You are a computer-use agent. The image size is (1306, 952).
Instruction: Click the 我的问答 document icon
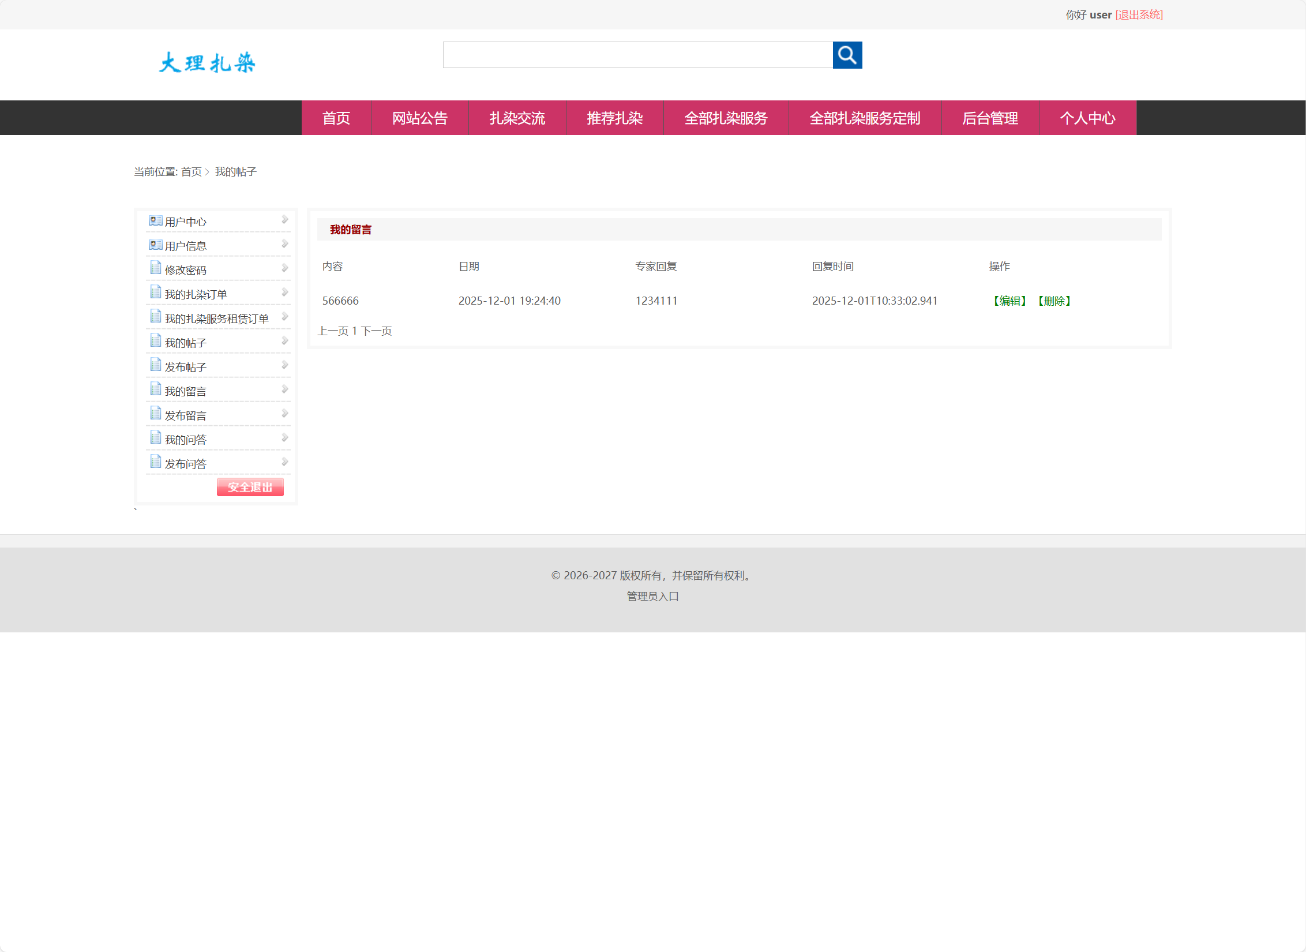coord(155,437)
